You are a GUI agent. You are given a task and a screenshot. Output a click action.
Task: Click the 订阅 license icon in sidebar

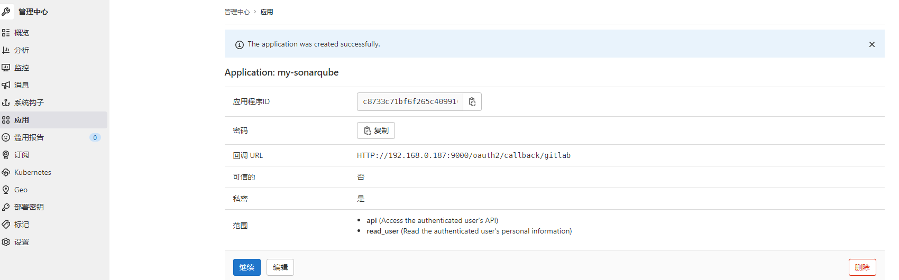point(6,155)
